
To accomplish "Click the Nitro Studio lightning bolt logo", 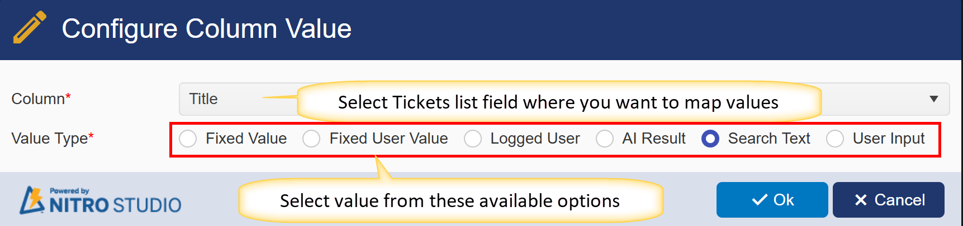I will pyautogui.click(x=32, y=200).
